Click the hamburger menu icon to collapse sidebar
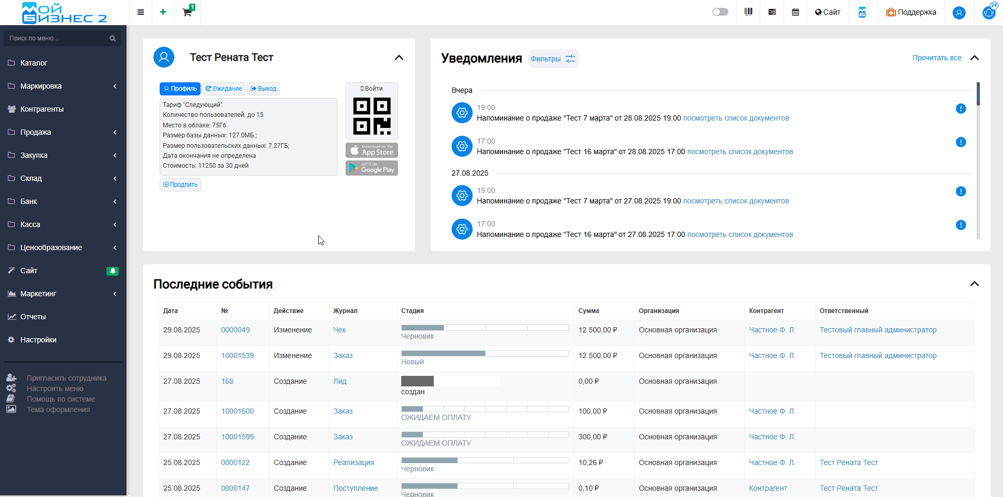This screenshot has width=1003, height=497. [141, 12]
